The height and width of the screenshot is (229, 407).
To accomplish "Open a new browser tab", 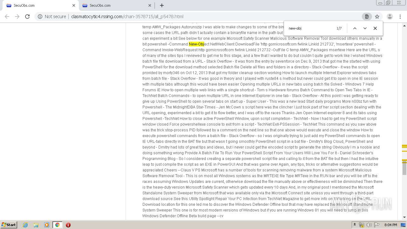I will tap(162, 5).
